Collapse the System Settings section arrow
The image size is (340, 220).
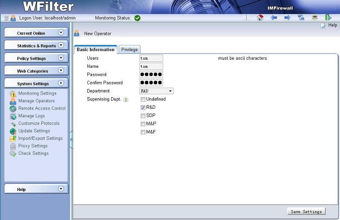61,83
